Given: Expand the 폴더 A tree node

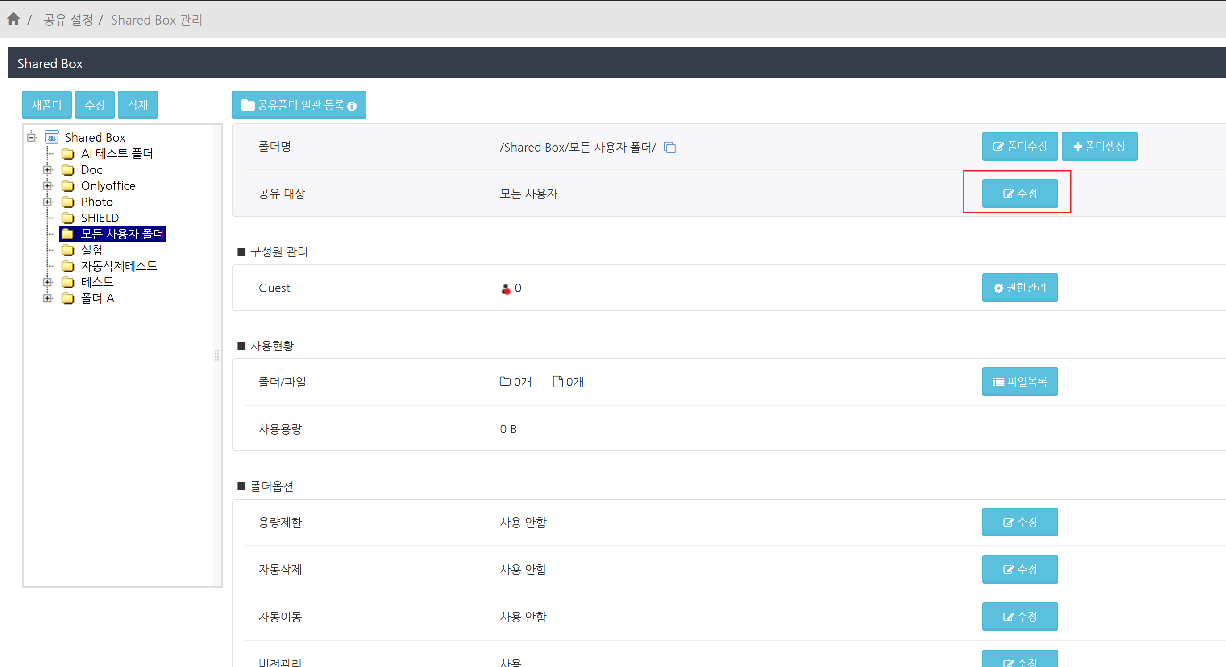Looking at the screenshot, I should pos(47,298).
